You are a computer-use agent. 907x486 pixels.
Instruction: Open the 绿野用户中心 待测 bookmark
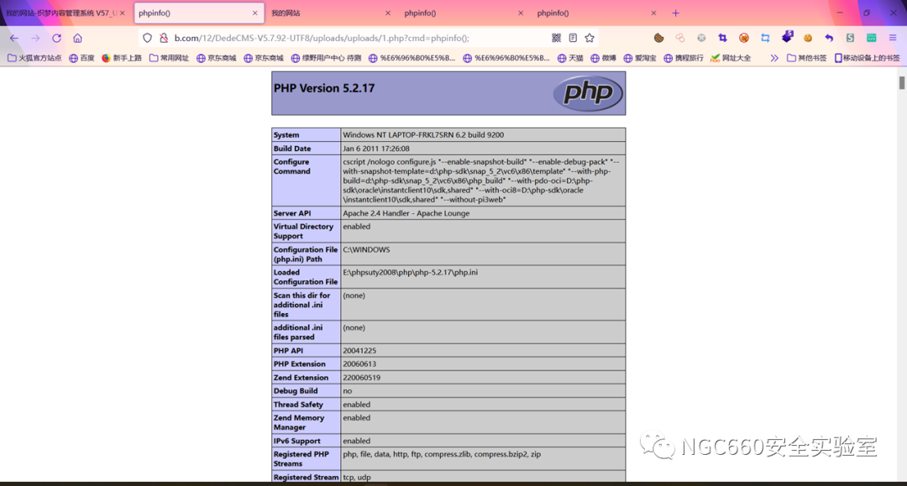(326, 58)
